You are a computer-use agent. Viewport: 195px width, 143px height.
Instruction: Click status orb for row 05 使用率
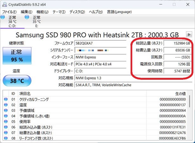(6, 122)
